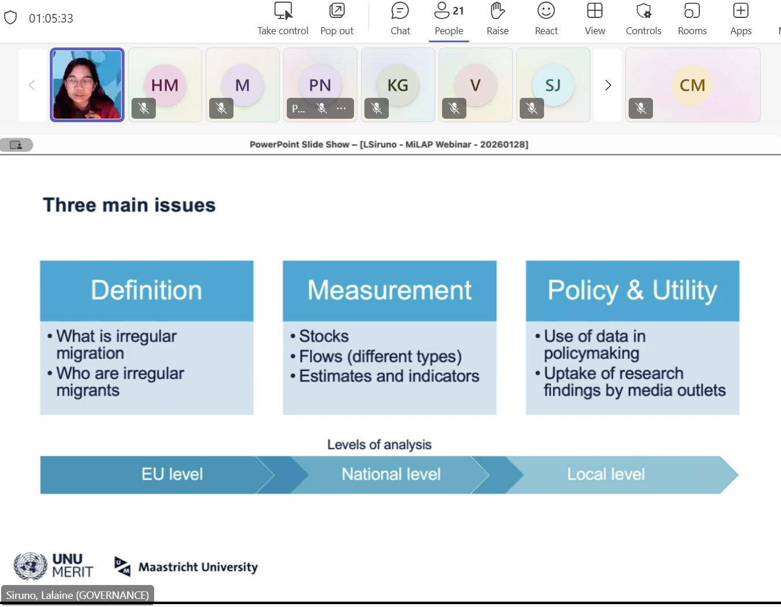Open the View layout options
Viewport: 781px width, 607px height.
pos(594,12)
